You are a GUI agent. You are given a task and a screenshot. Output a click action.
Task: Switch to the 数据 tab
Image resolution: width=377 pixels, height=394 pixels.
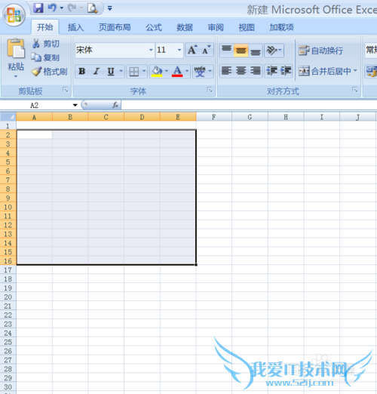[185, 27]
